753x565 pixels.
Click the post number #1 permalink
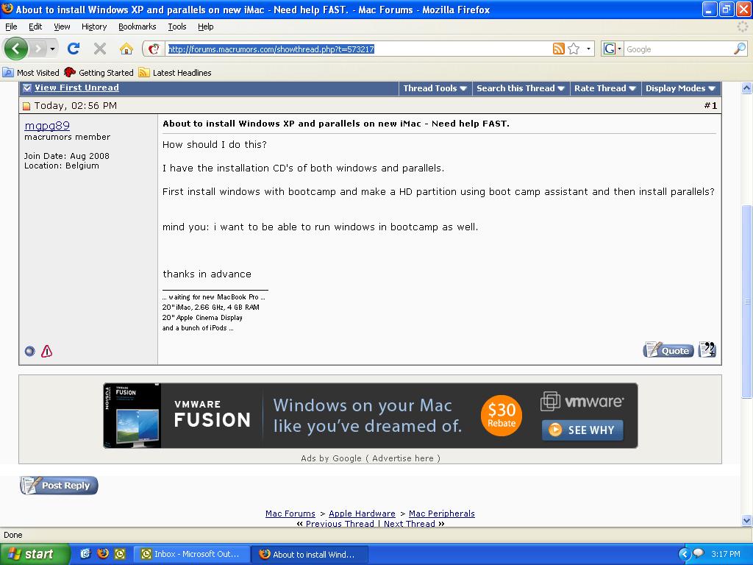click(711, 106)
